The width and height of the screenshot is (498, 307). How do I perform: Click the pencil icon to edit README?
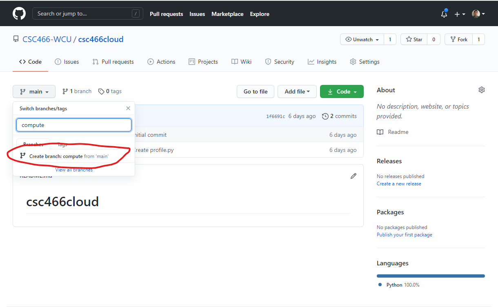pyautogui.click(x=353, y=176)
